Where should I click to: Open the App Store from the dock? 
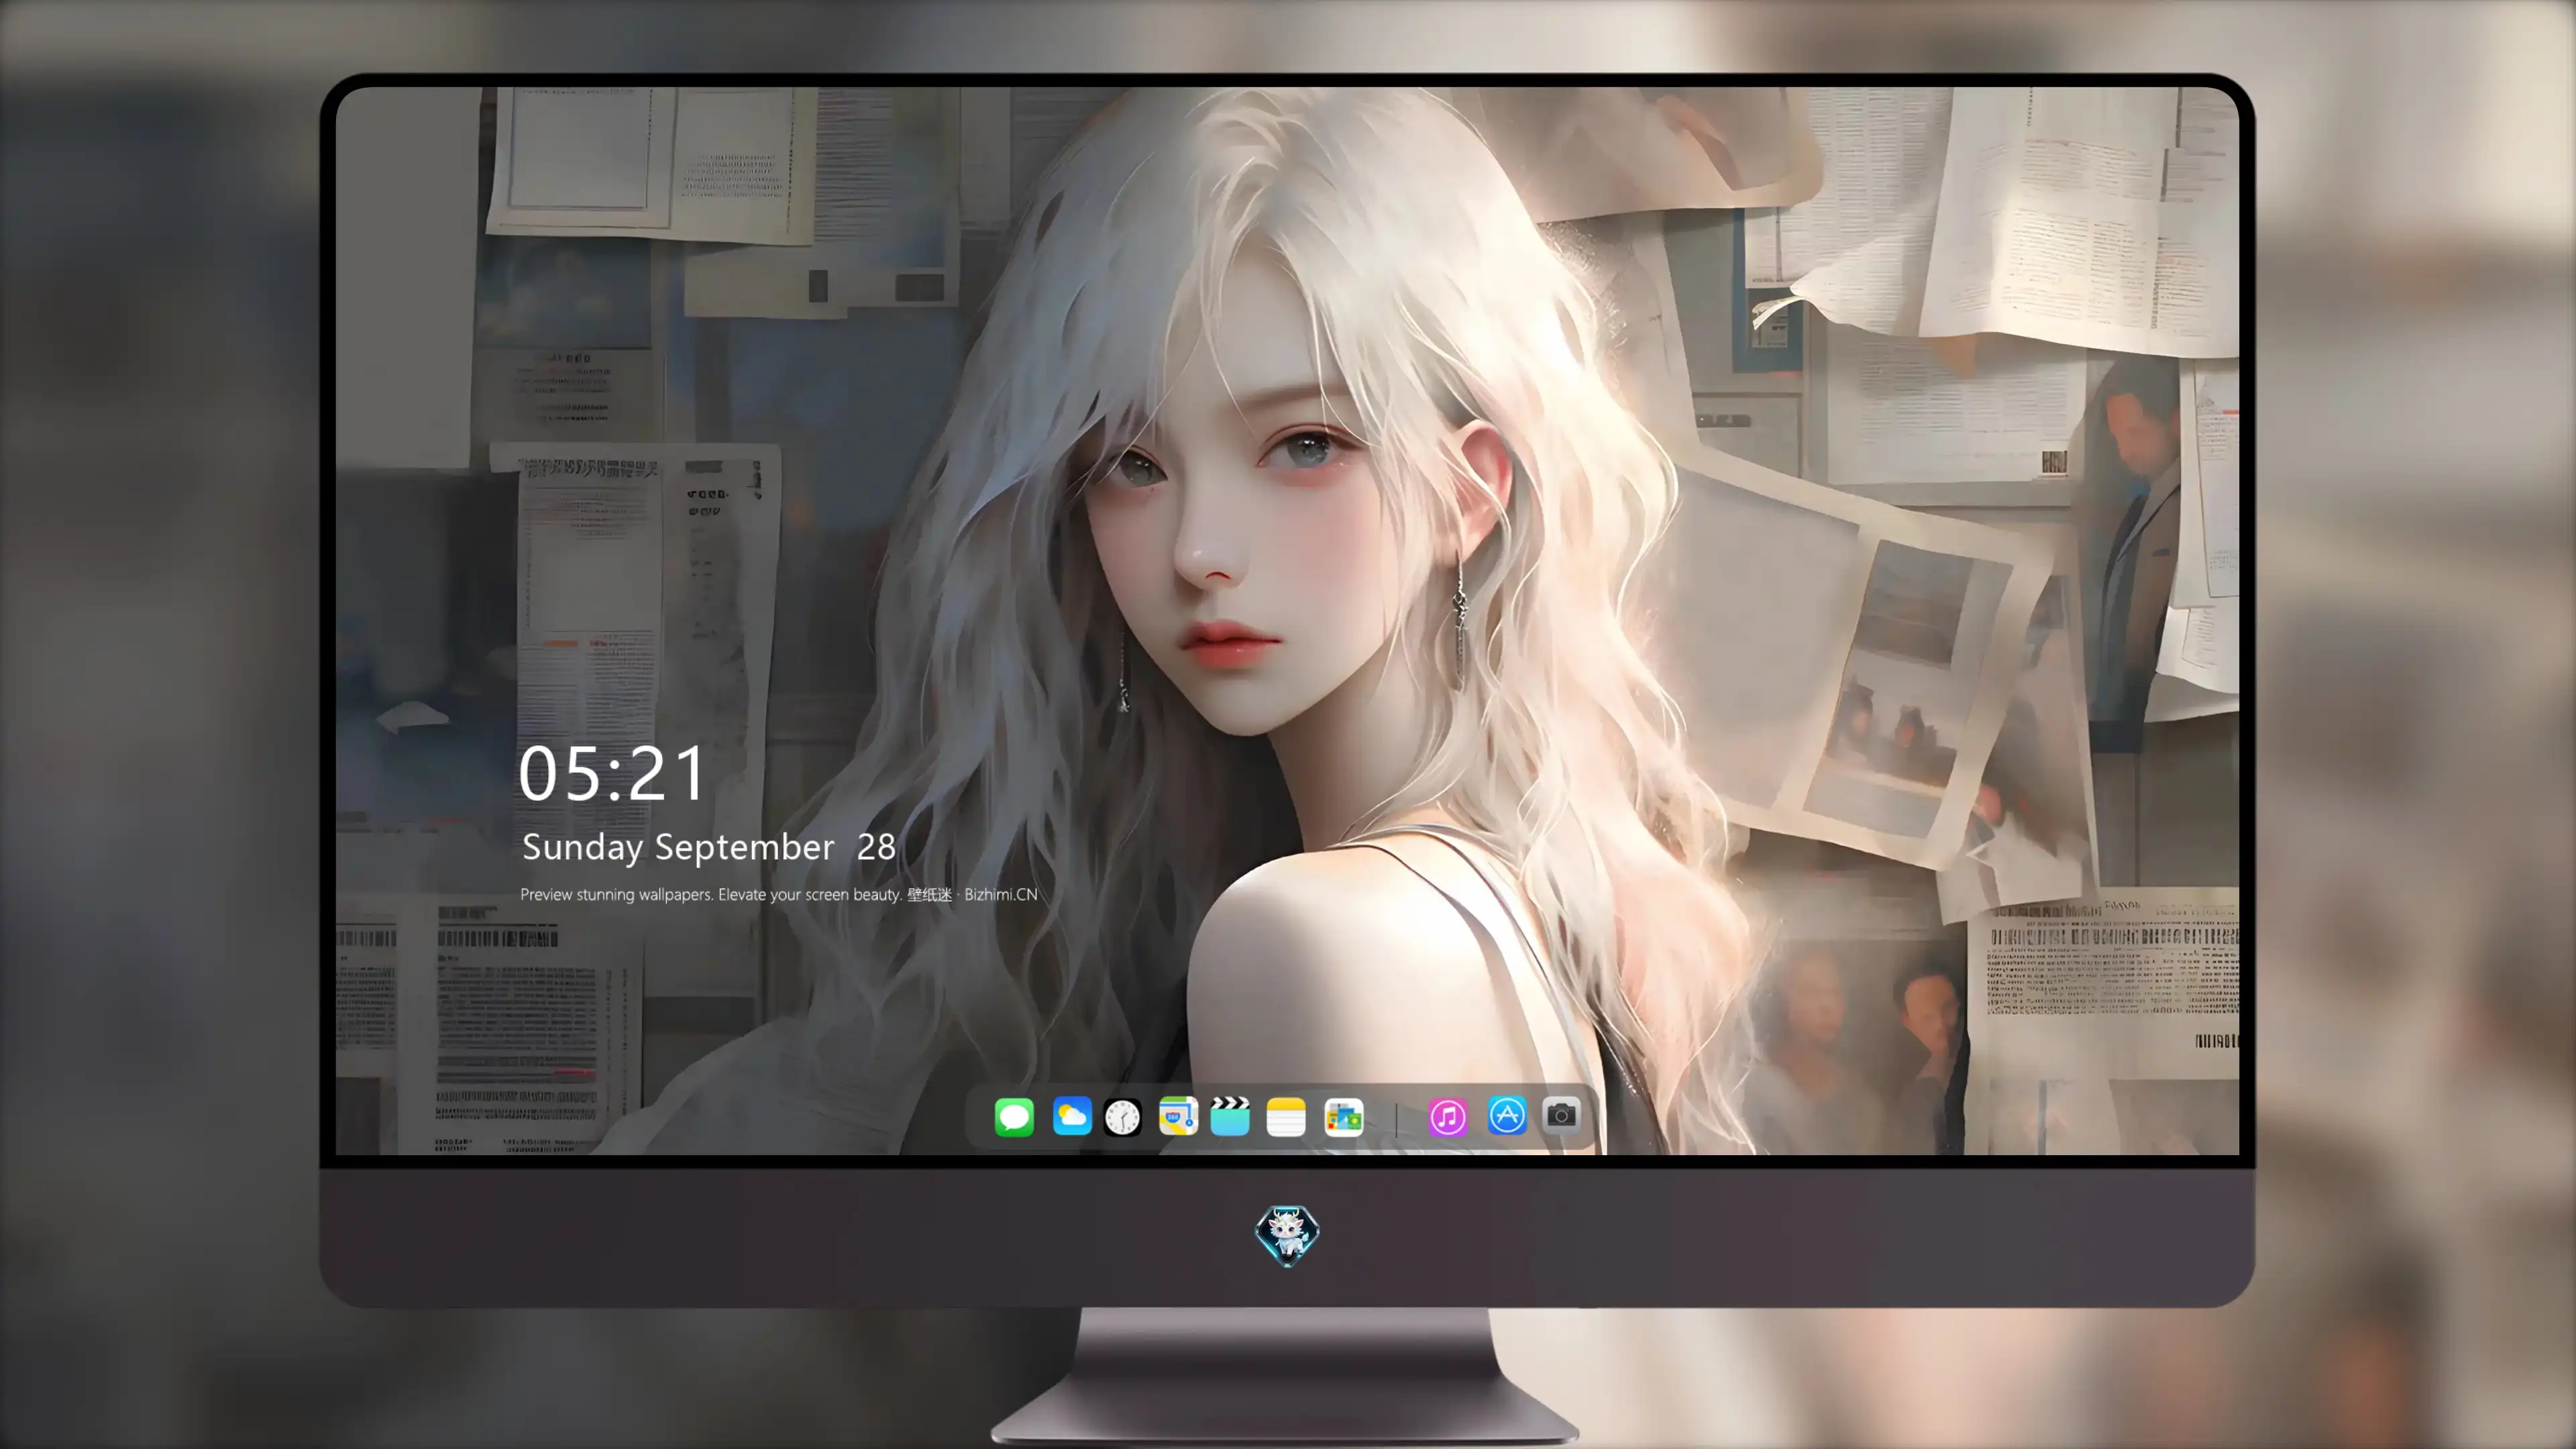pos(1507,1115)
